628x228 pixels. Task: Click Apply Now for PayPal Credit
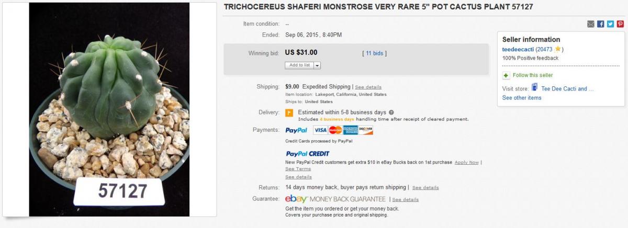[466, 163]
